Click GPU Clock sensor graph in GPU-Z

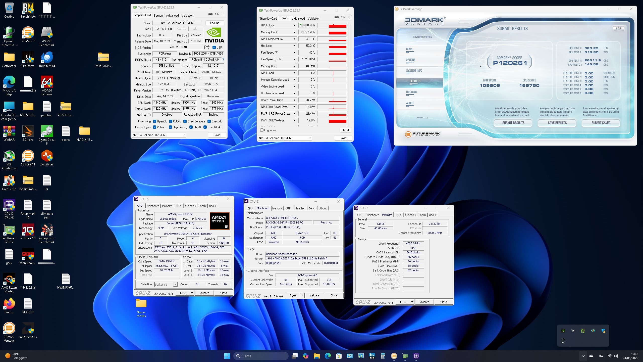332,25
